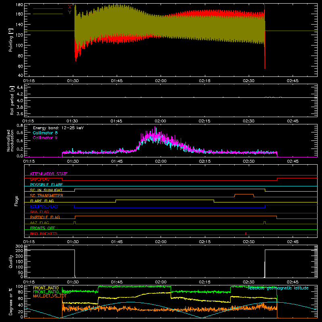Viewport: 322px width, 322px height.
Task: Click the red BAD_PACKETS spike marker
Action: (246, 233)
